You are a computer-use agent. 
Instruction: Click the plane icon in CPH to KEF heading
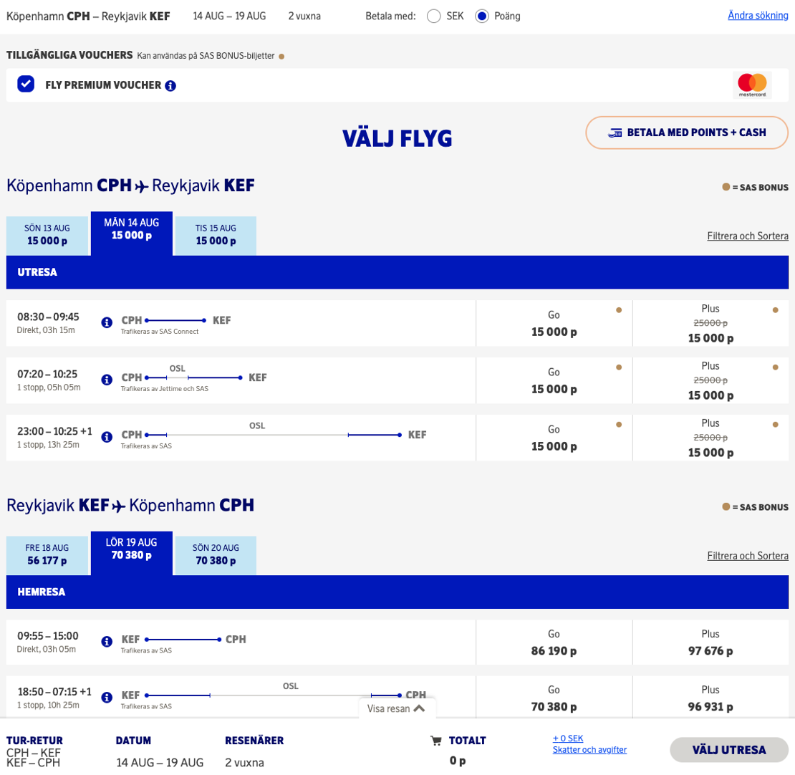tap(142, 187)
